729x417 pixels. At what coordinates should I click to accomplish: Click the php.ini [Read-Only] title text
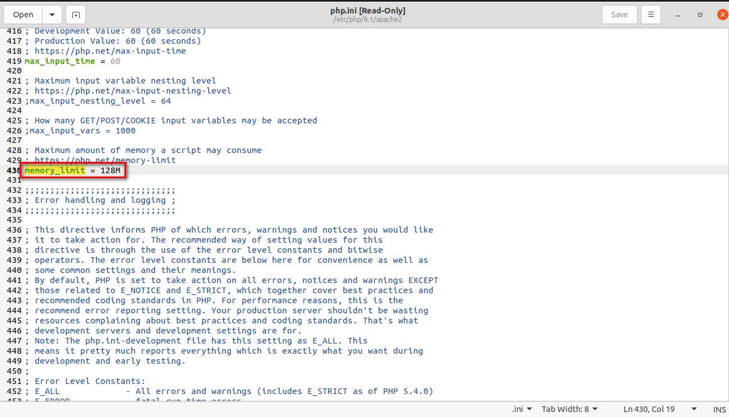pyautogui.click(x=367, y=11)
